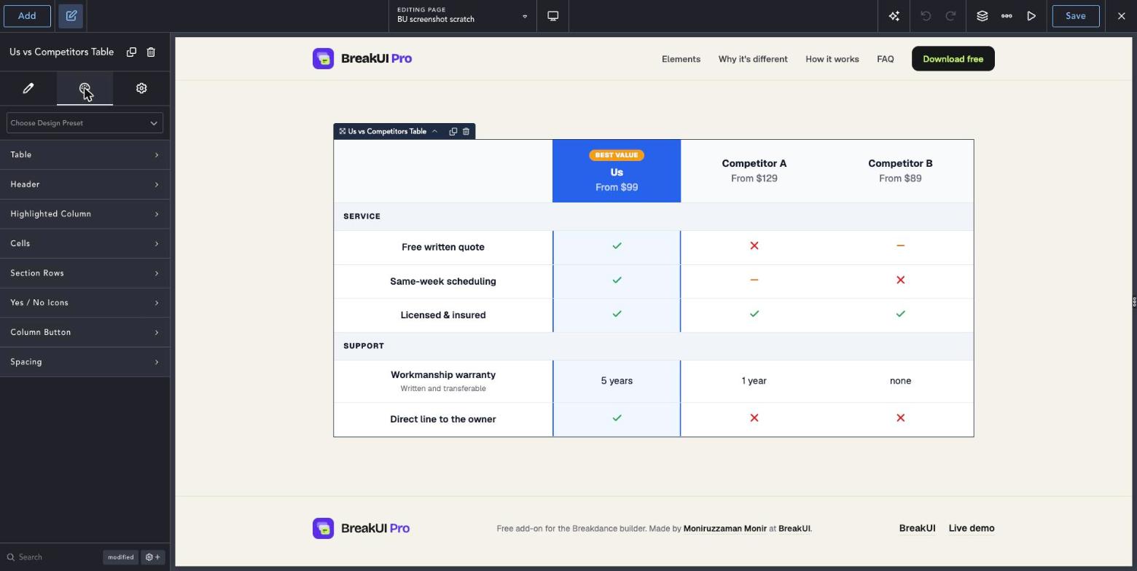Viewport: 1137px width, 571px height.
Task: Click trash icon on canvas element label bar
Action: coord(466,132)
